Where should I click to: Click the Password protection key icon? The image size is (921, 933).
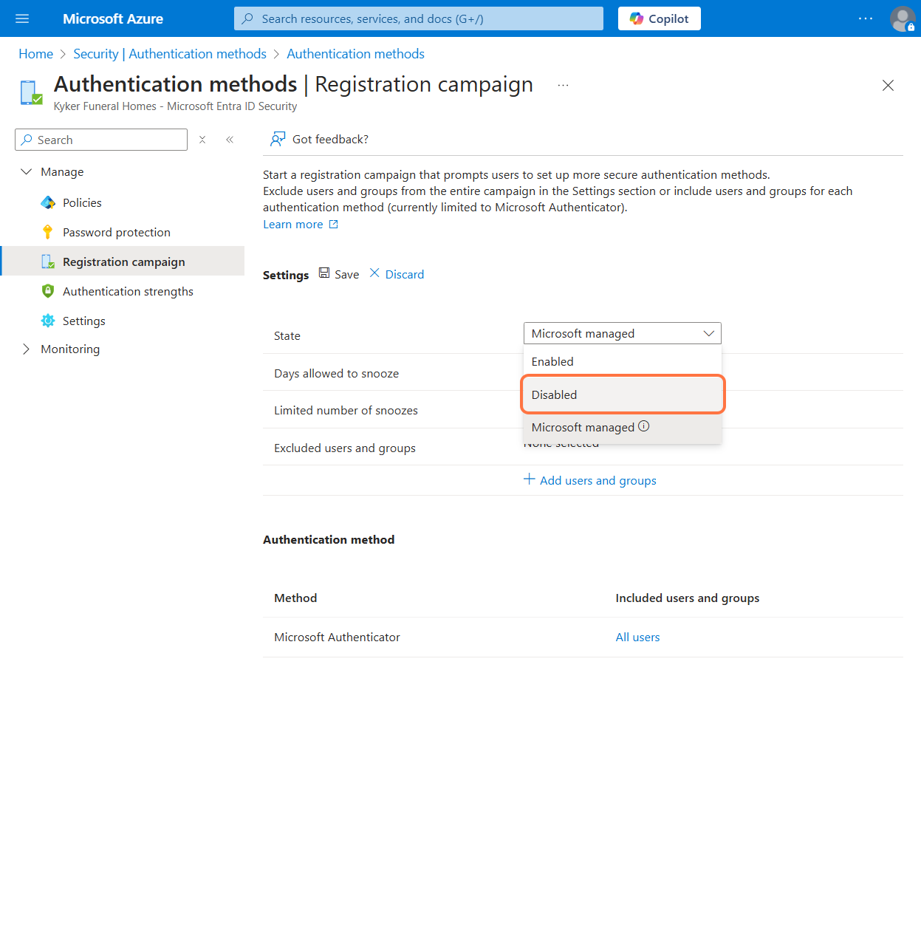(48, 232)
